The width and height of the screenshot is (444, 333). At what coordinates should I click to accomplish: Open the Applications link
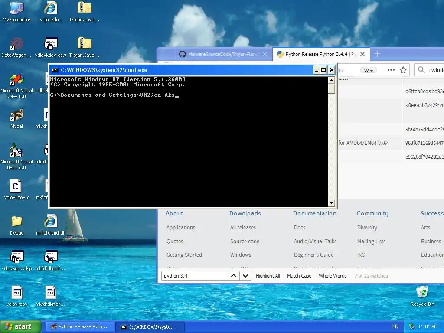click(x=181, y=227)
